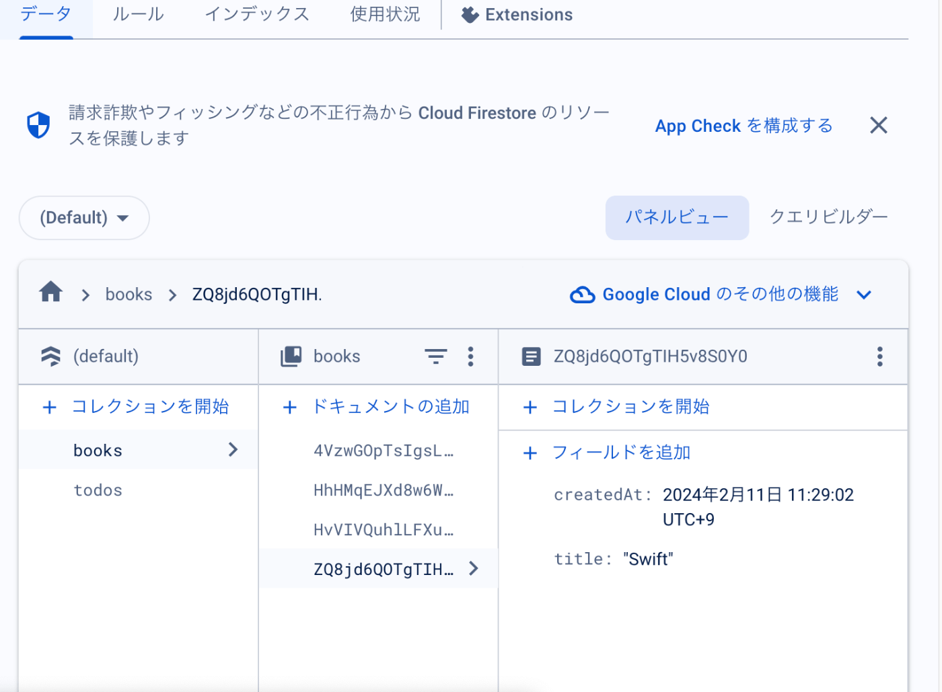Screen dimensions: 942x692
Task: Open the ルール tab
Action: click(138, 15)
